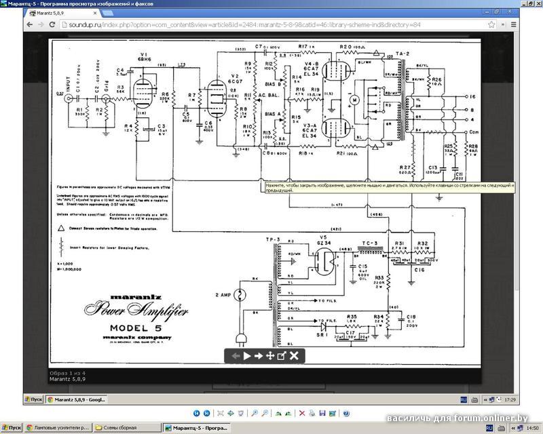Select the Marantz 5,8,9 browser tab

pyautogui.click(x=62, y=13)
